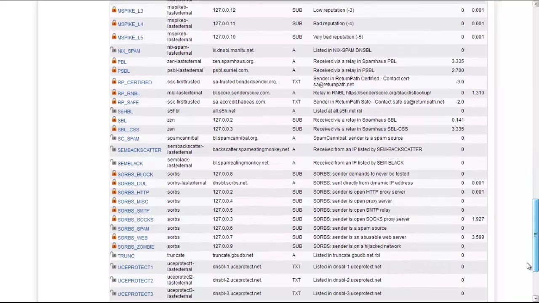Click lock icon beside SORBS_BLOCK
The width and height of the screenshot is (539, 303).
[x=114, y=173]
